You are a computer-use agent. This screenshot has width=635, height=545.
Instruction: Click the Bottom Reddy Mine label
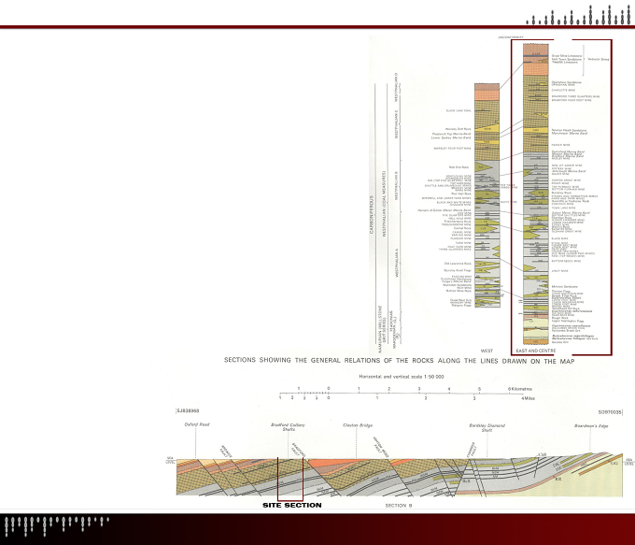click(x=566, y=261)
